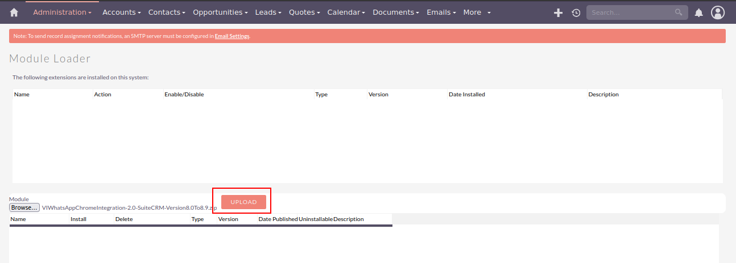This screenshot has height=263, width=736.
Task: Open the recently viewed history icon
Action: (x=576, y=12)
